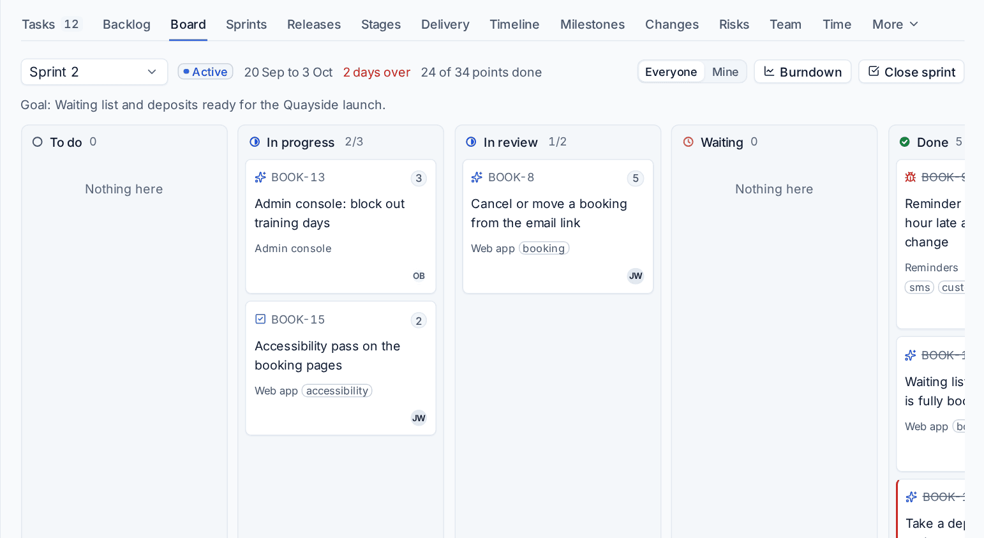This screenshot has height=538, width=984.
Task: Click the In progress column status icon
Action: [255, 142]
